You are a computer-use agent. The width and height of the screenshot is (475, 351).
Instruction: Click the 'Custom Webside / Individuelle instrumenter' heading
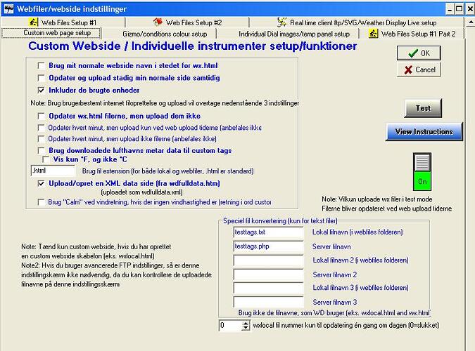tap(192, 46)
